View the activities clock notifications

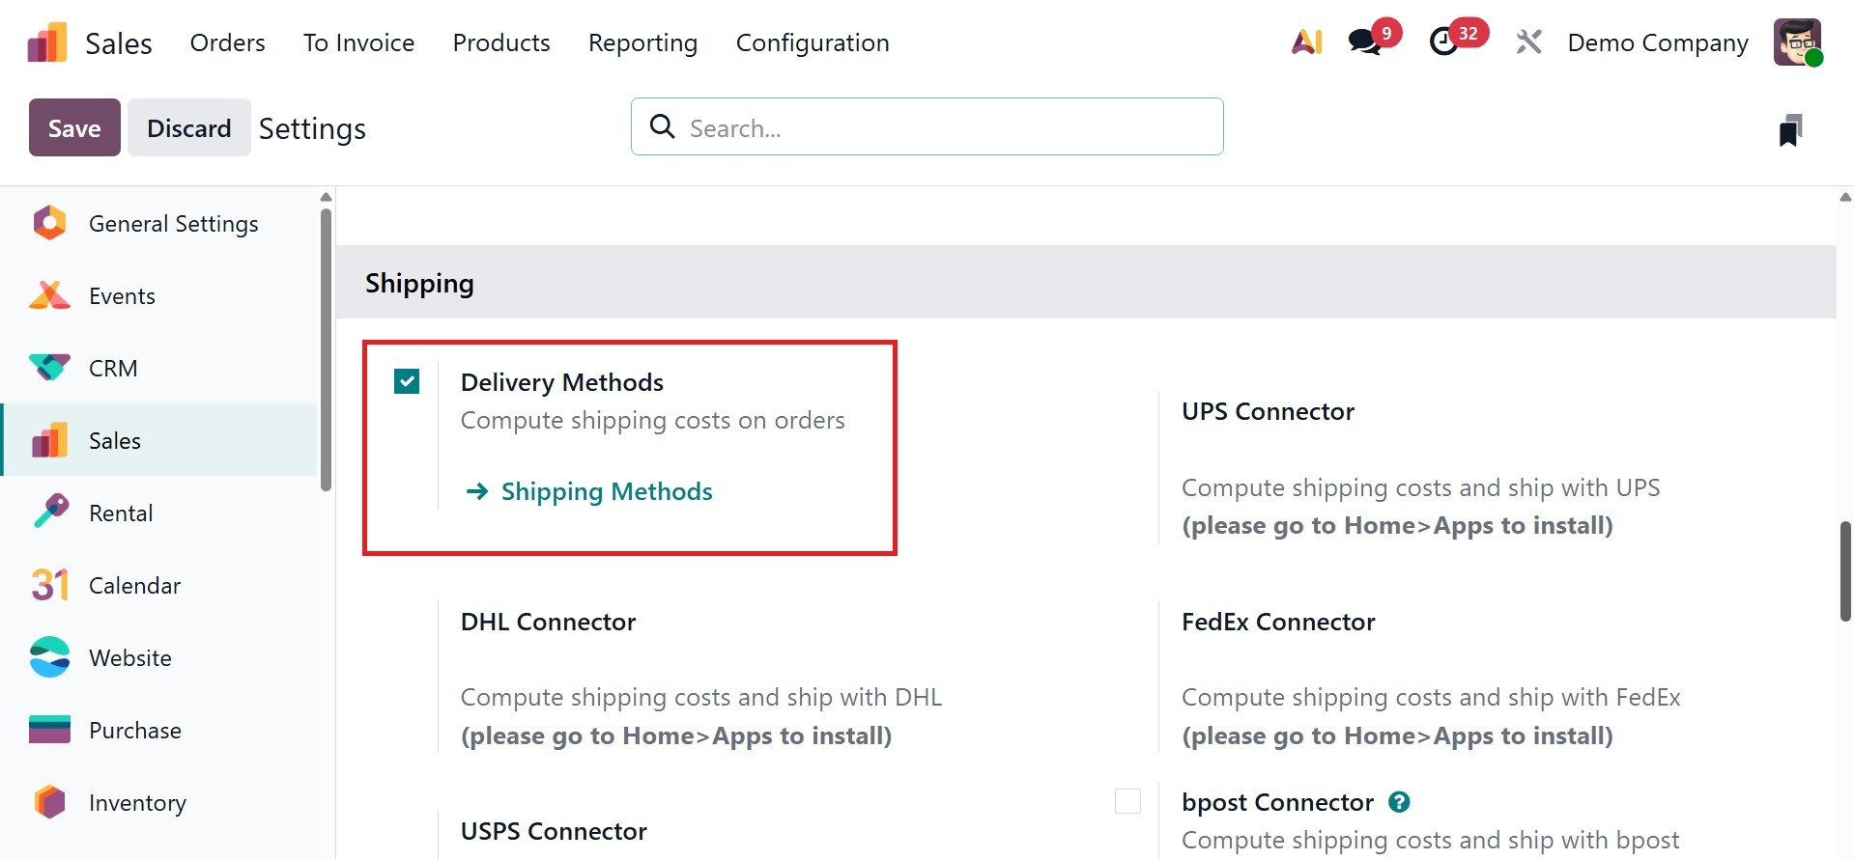1444,42
